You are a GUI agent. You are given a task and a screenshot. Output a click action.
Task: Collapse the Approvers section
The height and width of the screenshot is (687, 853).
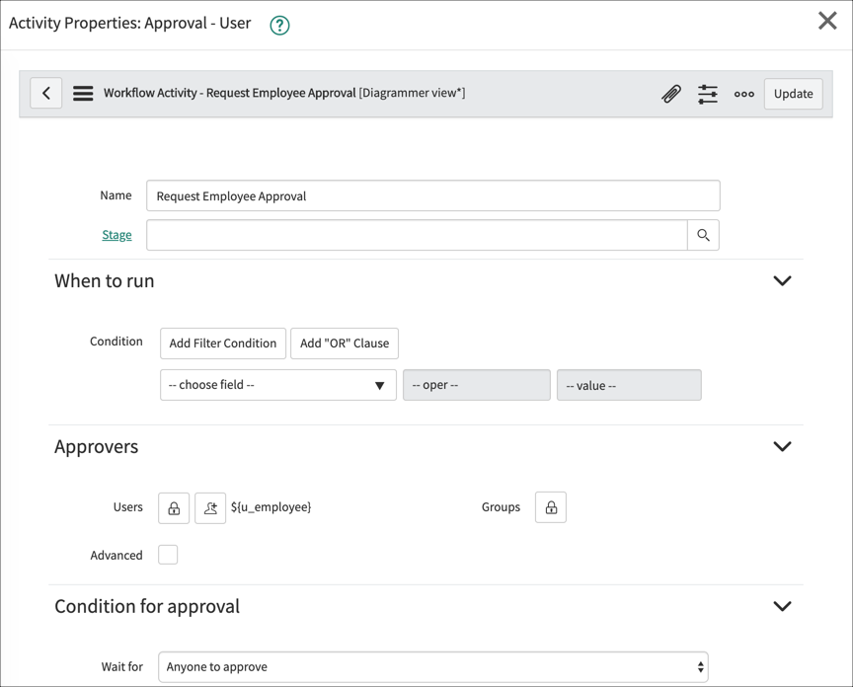tap(782, 446)
